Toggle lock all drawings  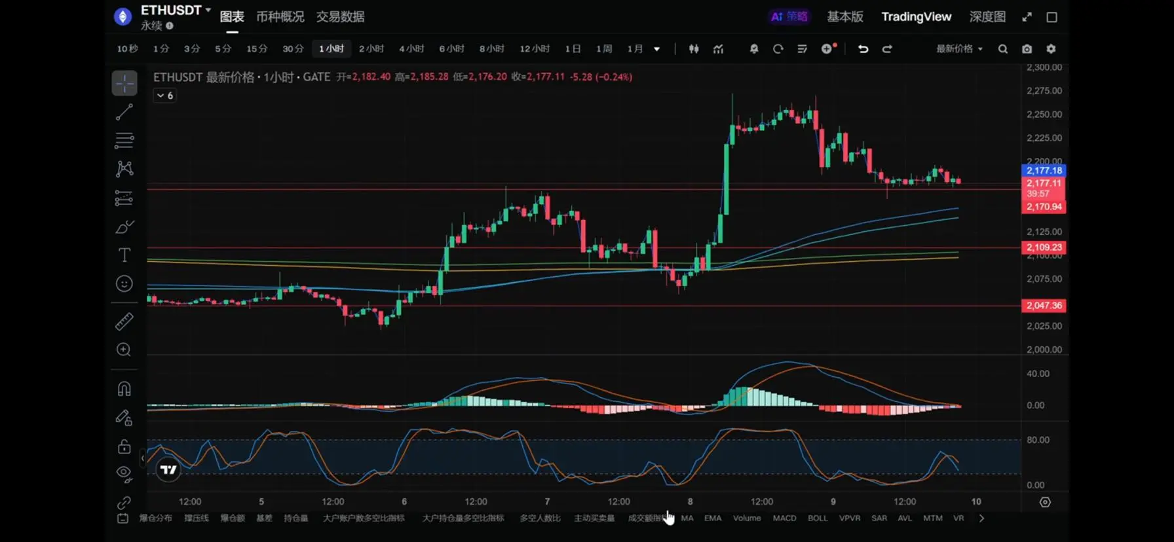(x=124, y=446)
